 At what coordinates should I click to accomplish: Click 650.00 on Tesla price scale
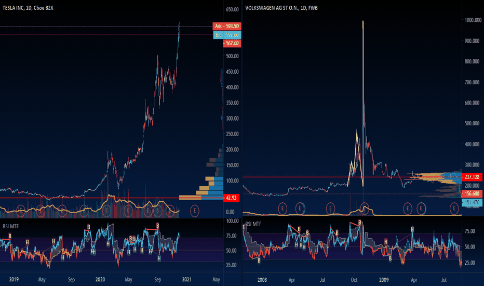(233, 9)
